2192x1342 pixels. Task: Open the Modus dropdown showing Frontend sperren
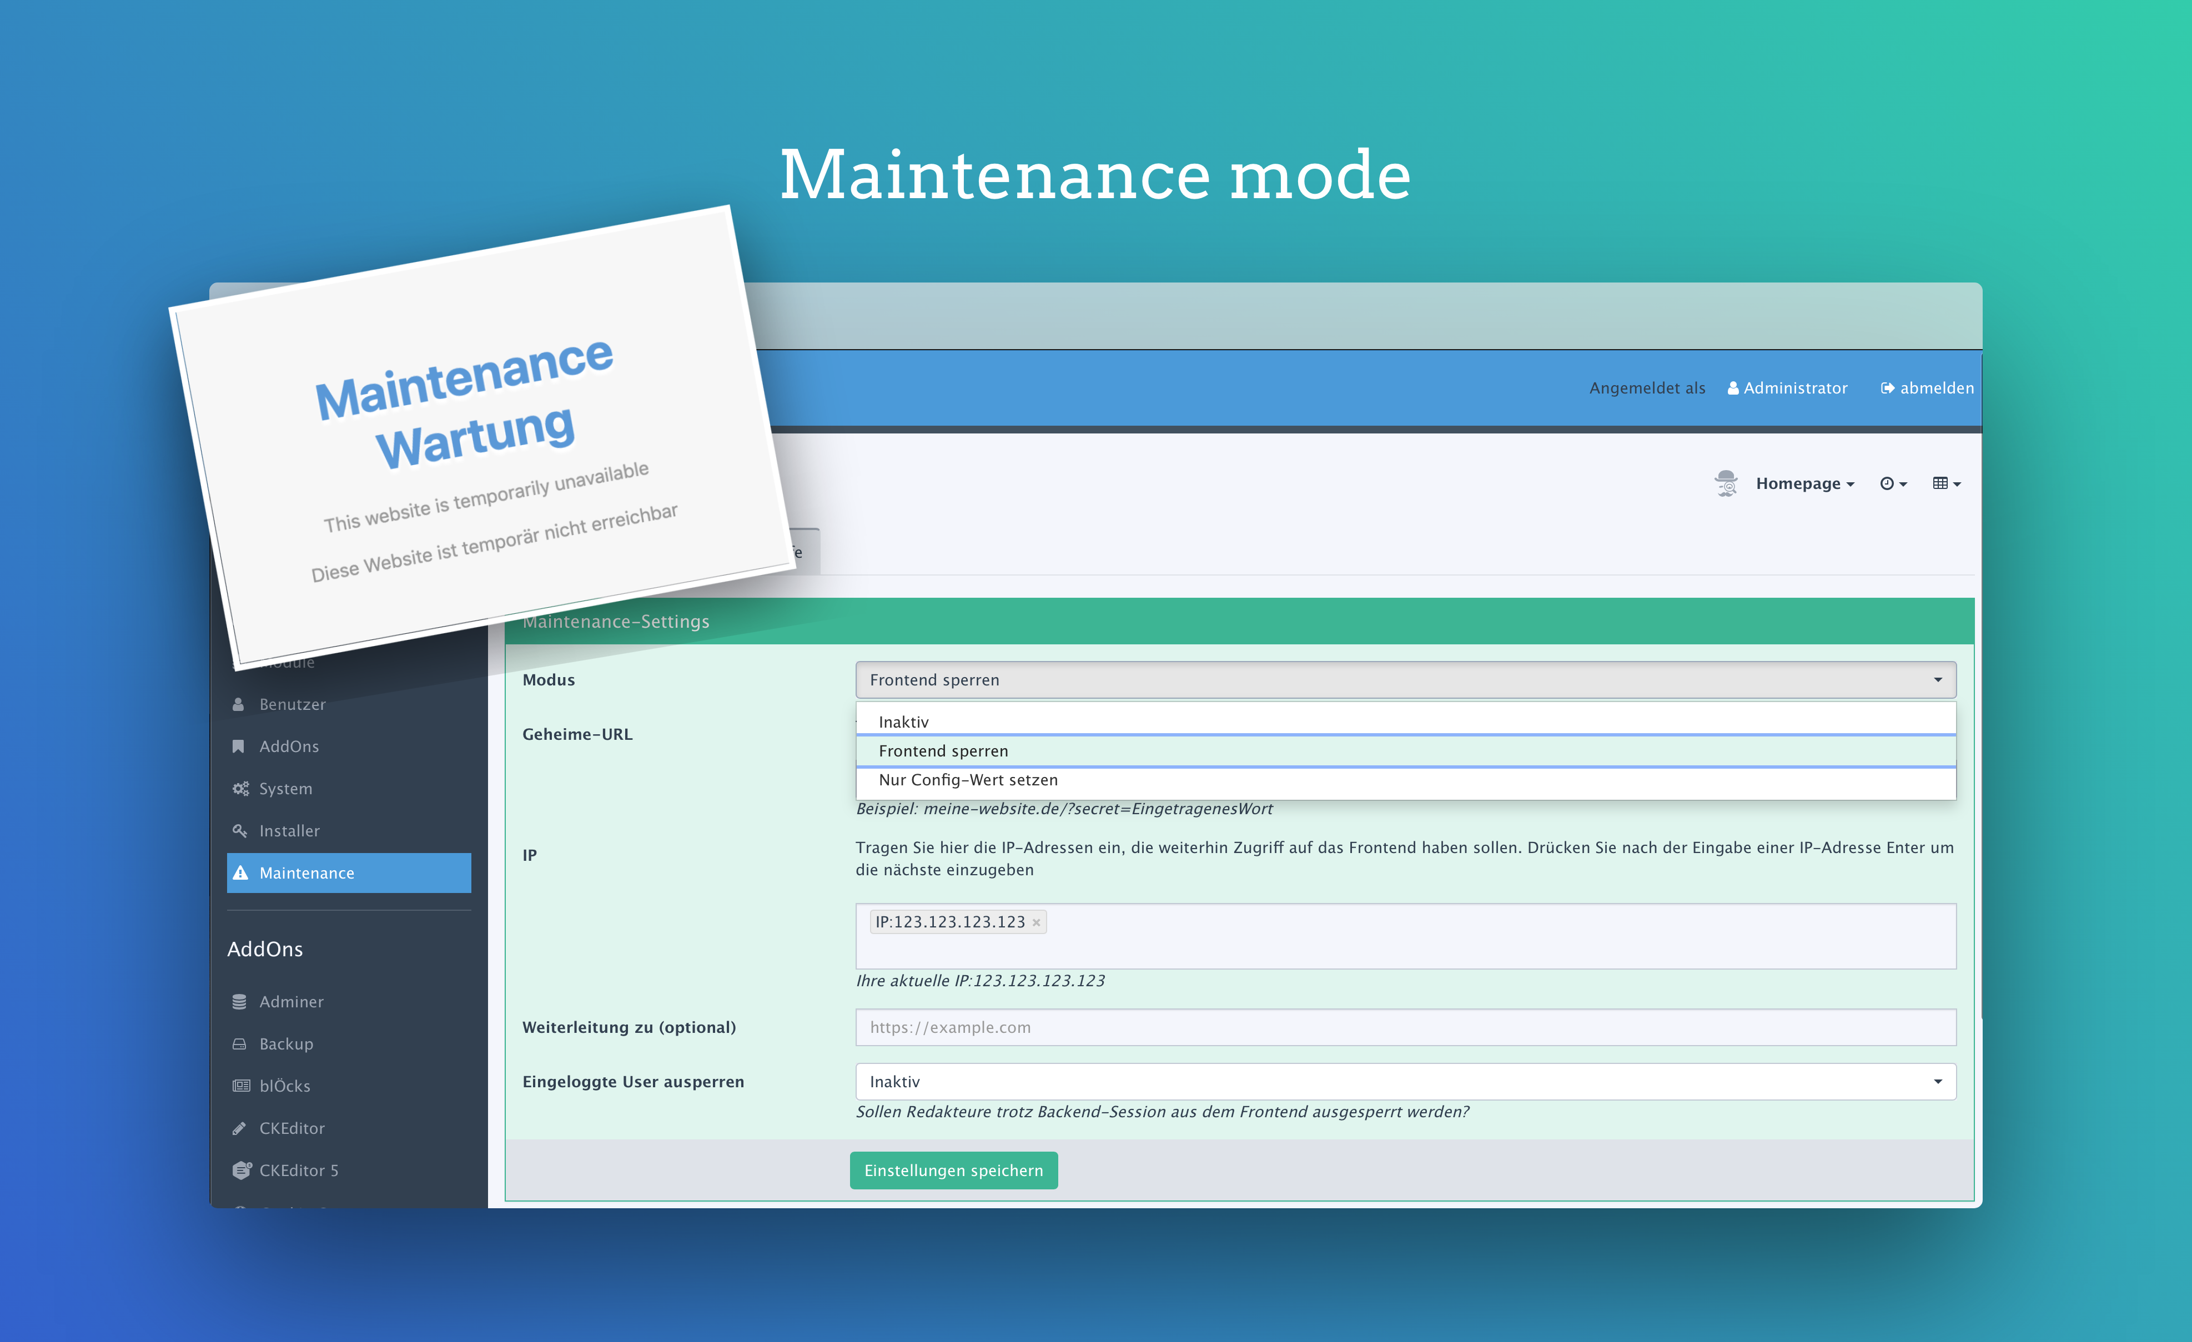point(1405,679)
